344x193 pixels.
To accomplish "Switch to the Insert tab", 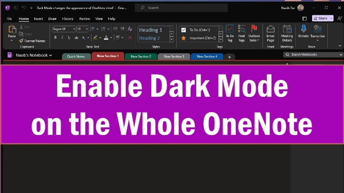I will pos(39,19).
